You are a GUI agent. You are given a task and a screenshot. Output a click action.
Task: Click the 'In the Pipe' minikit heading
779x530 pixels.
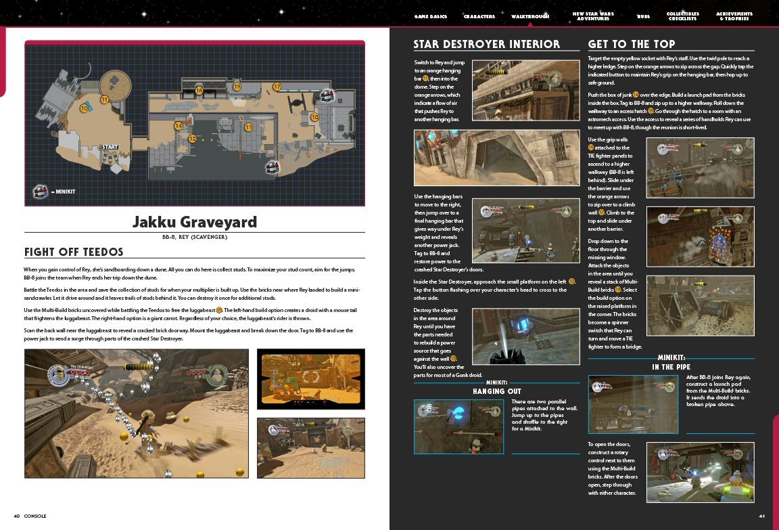click(671, 367)
